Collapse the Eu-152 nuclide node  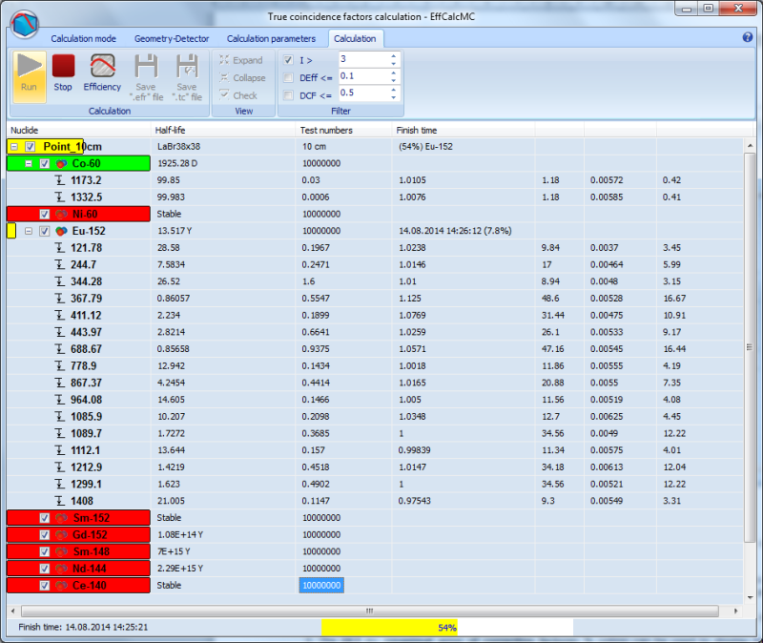pos(29,231)
